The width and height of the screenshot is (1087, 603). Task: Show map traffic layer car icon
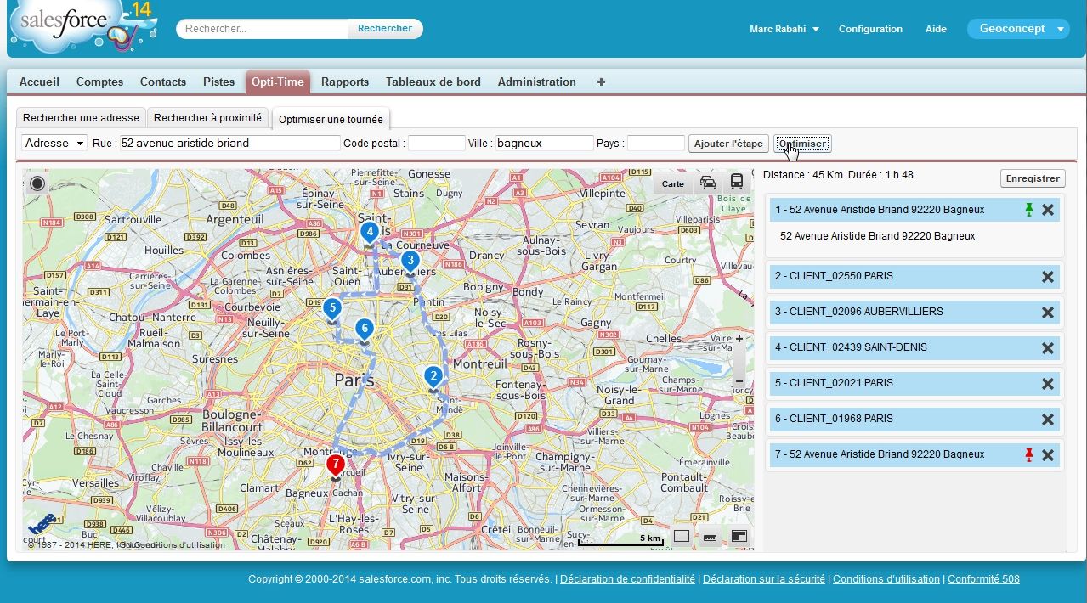click(x=708, y=183)
